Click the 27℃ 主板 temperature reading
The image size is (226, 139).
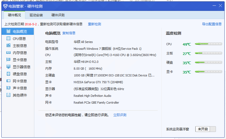[x=187, y=54]
